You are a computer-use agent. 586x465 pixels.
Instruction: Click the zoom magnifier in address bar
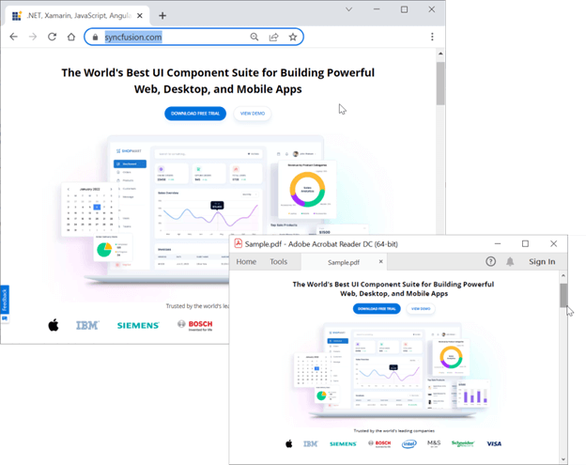(254, 37)
